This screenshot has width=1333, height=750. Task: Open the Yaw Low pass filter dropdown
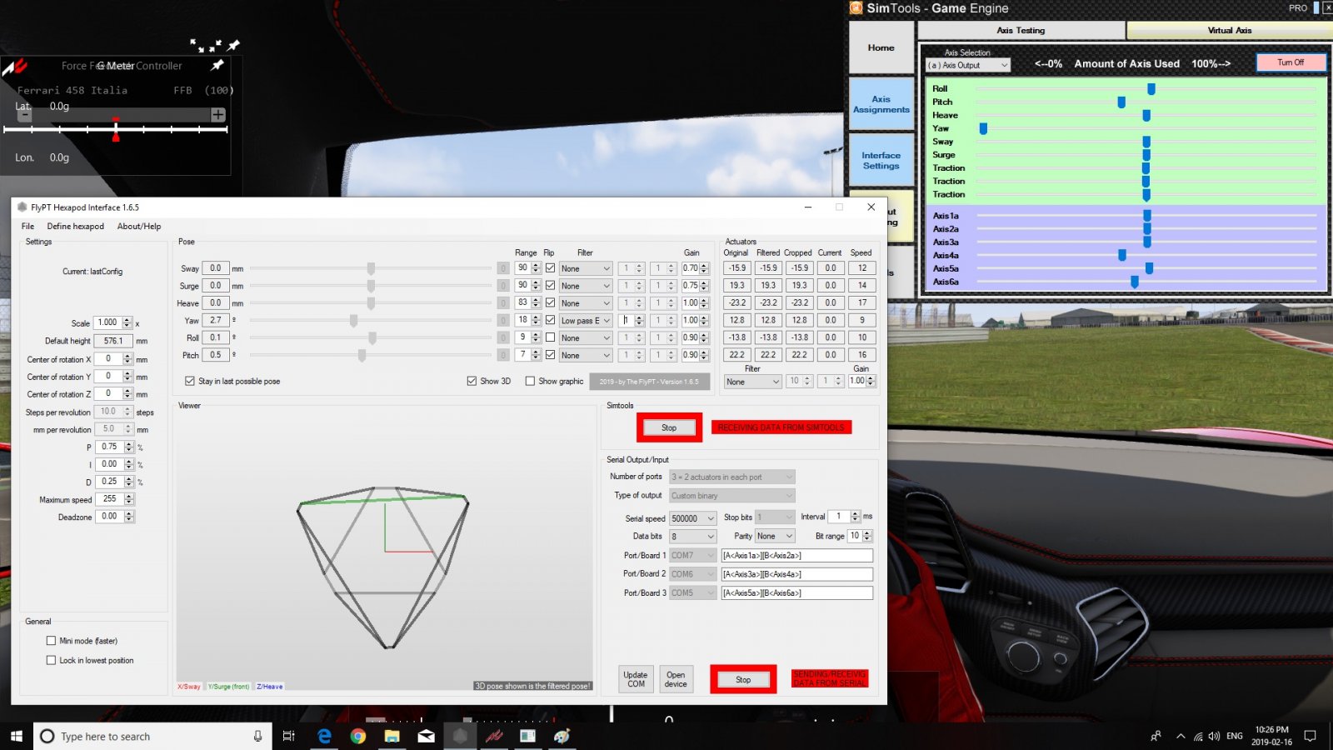tap(586, 321)
